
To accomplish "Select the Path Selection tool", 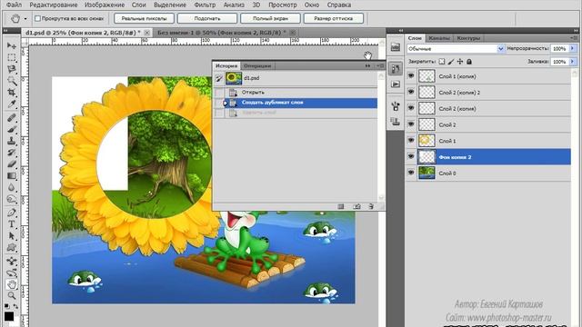I will (12, 236).
